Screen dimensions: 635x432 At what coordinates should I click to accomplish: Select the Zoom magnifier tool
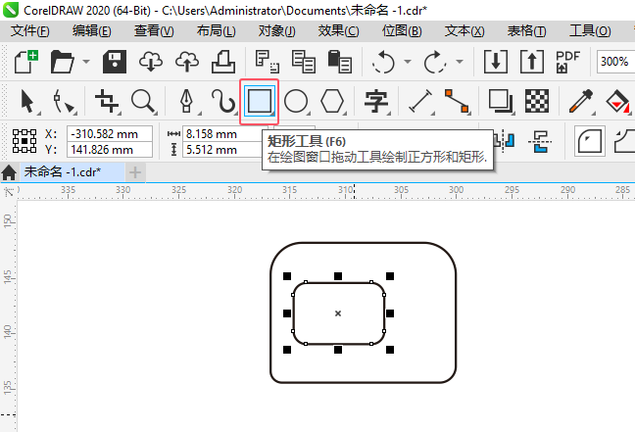143,101
